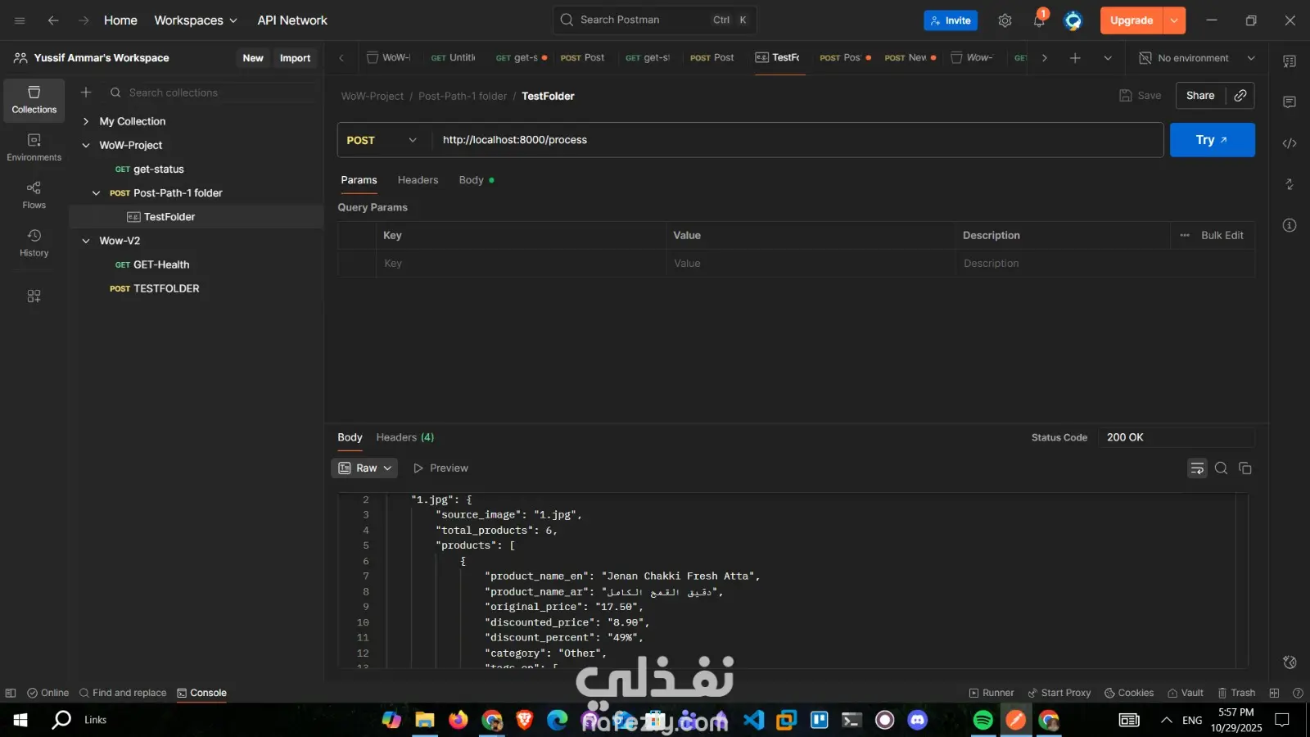Open Postman settings gear
This screenshot has height=737, width=1310.
[x=1005, y=20]
